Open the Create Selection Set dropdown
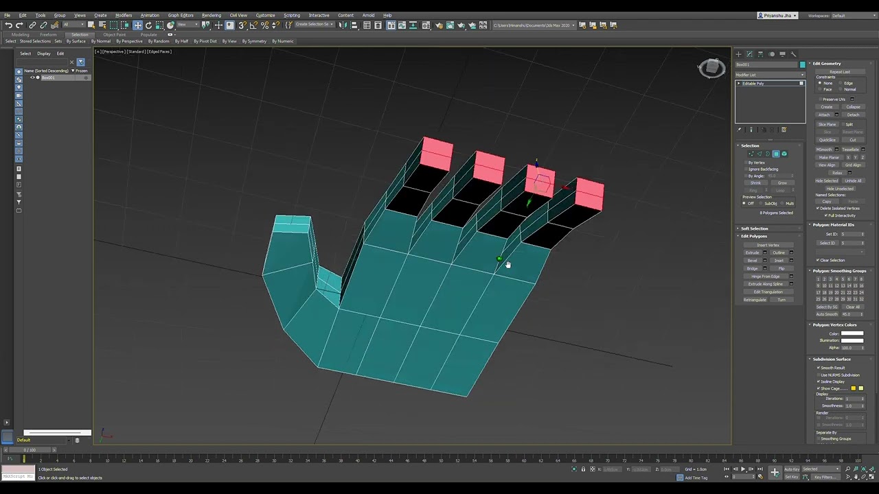 pos(313,25)
